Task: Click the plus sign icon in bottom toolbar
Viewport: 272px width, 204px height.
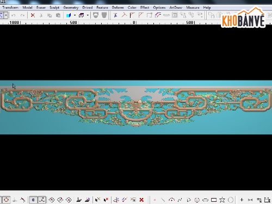Action: click(242, 200)
